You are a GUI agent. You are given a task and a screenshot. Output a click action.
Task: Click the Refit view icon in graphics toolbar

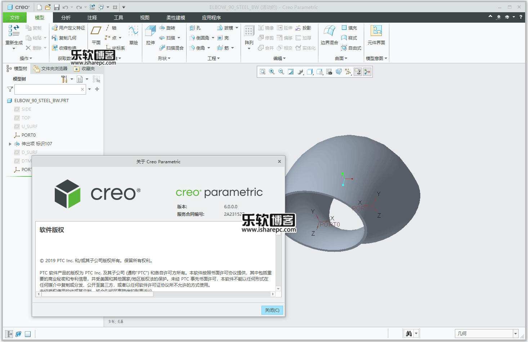pyautogui.click(x=263, y=72)
